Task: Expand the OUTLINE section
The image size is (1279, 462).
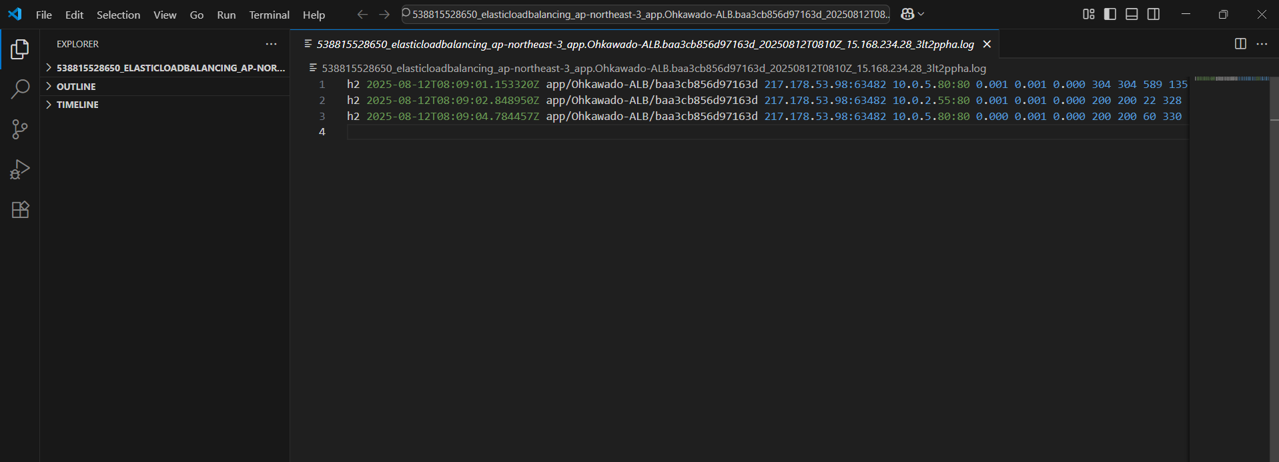Action: 165,87
